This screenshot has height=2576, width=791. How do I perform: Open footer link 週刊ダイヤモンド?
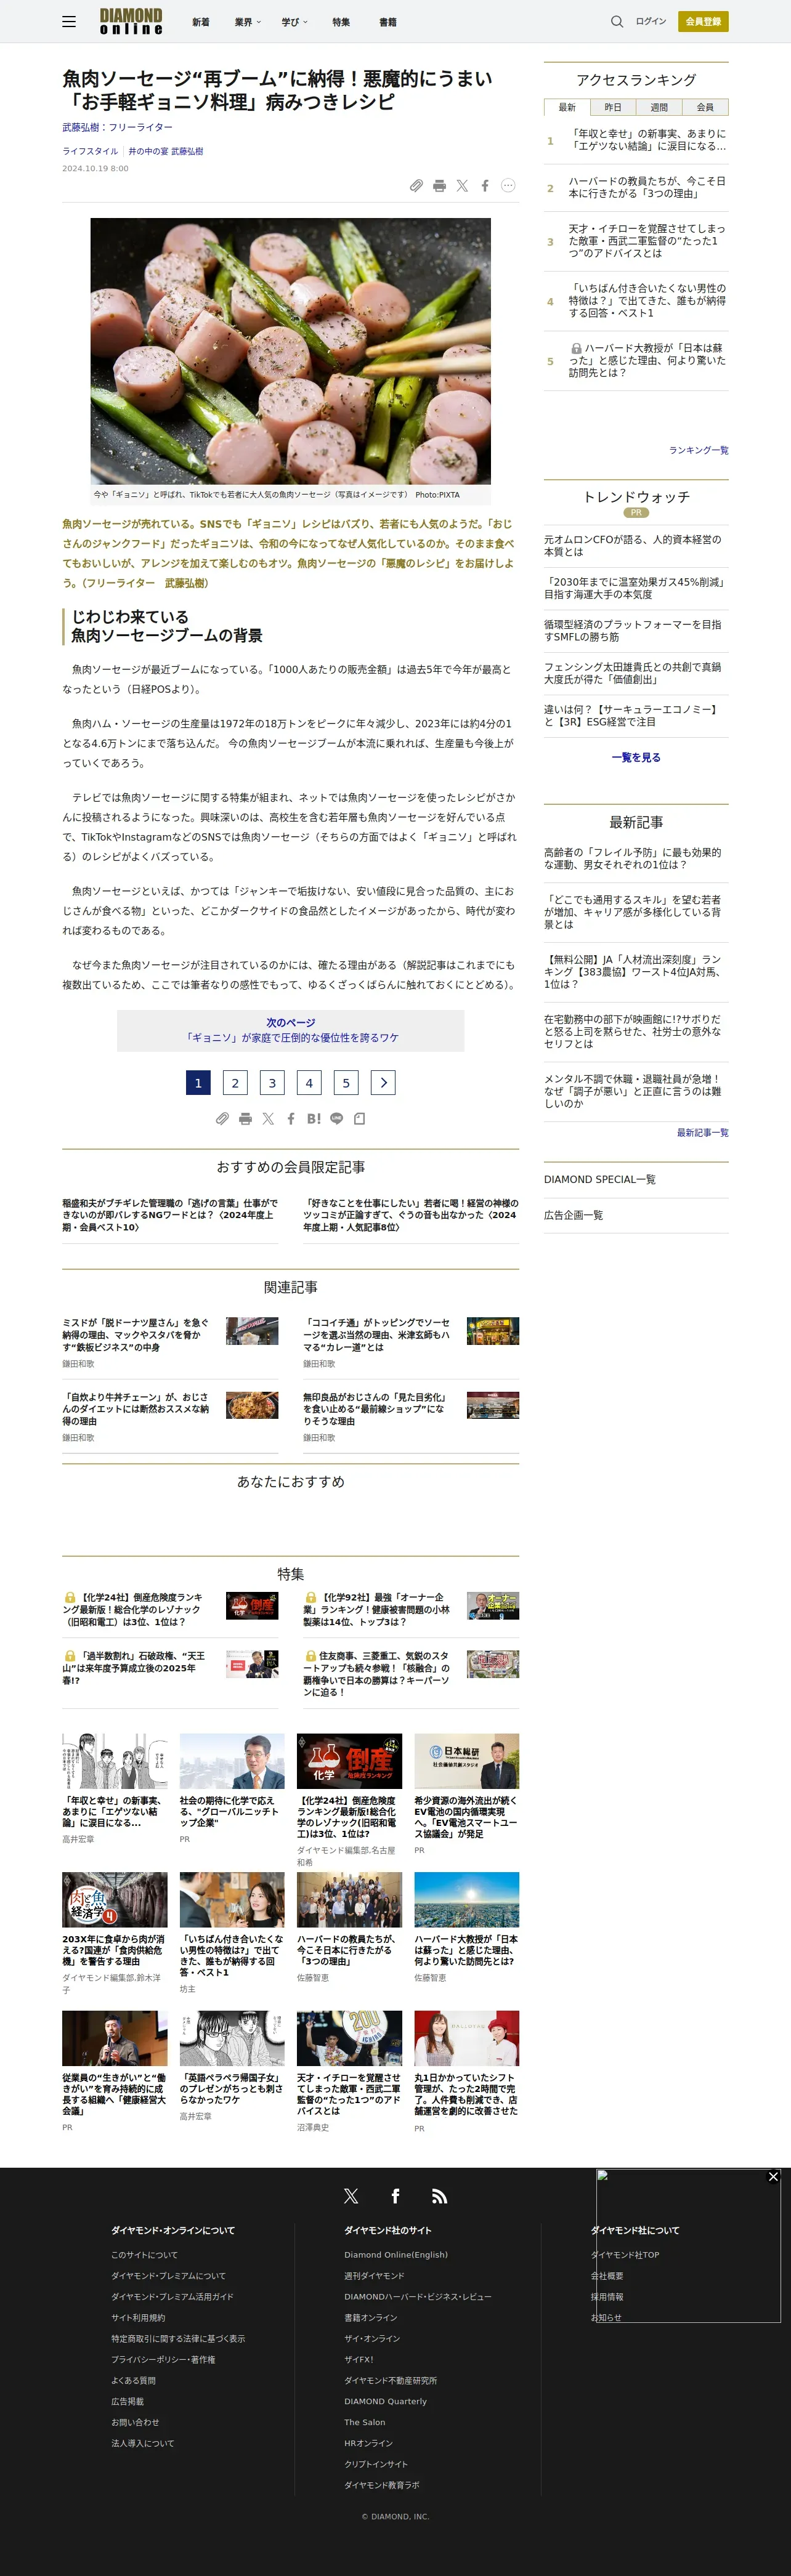click(374, 2275)
